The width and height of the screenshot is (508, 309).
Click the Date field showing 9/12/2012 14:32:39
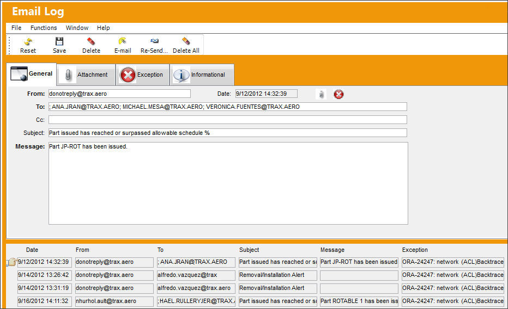click(267, 94)
